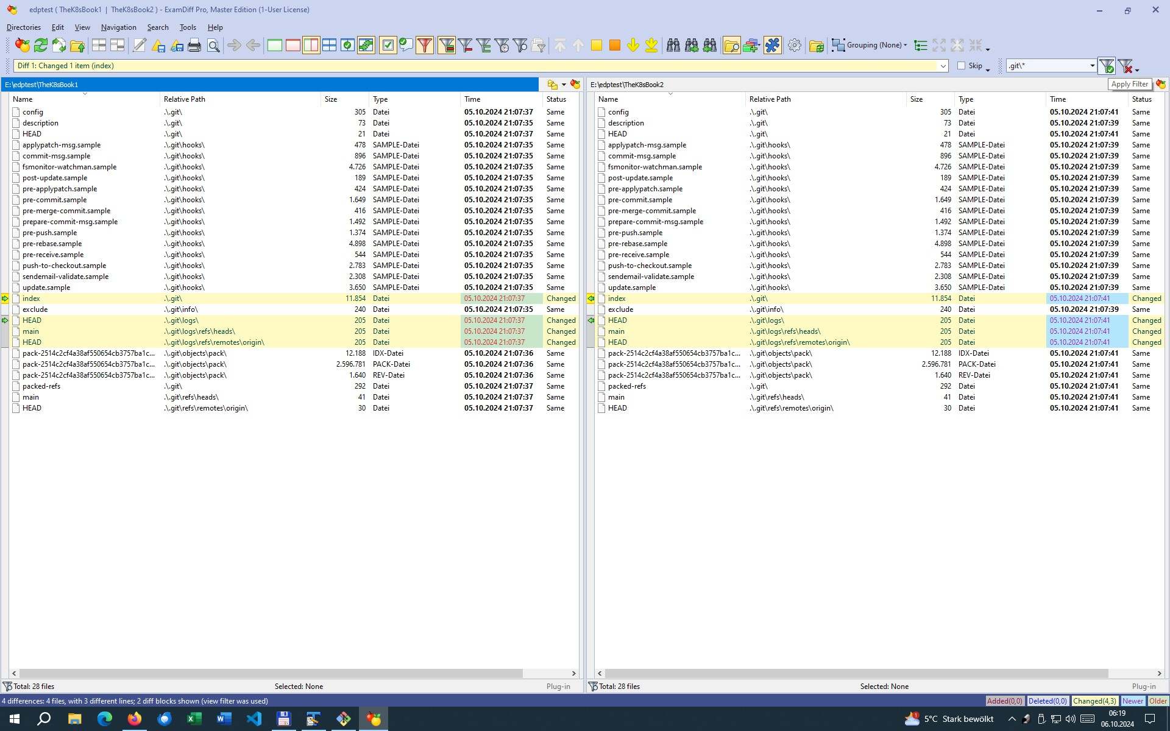Click the Re-compare green arrows toolbar icon
The image size is (1170, 731).
click(40, 45)
